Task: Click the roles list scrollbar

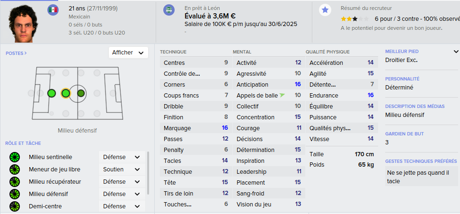Action: (148, 173)
